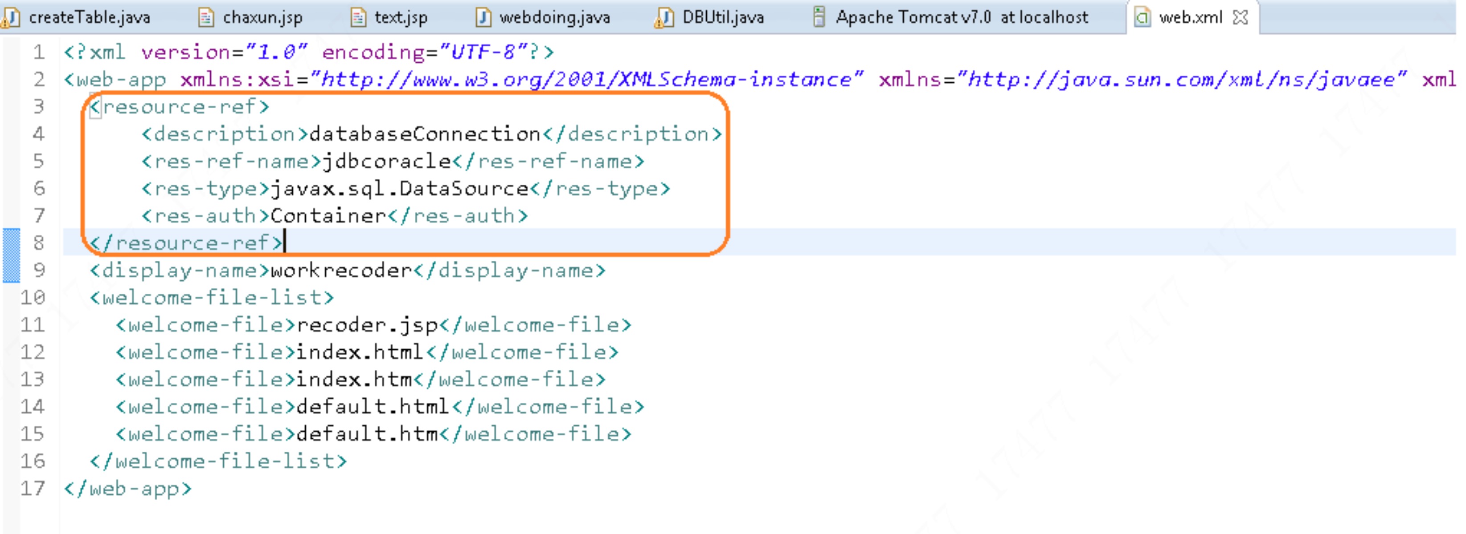Click the index.html welcome-file entry
1466x534 pixels.
point(360,352)
